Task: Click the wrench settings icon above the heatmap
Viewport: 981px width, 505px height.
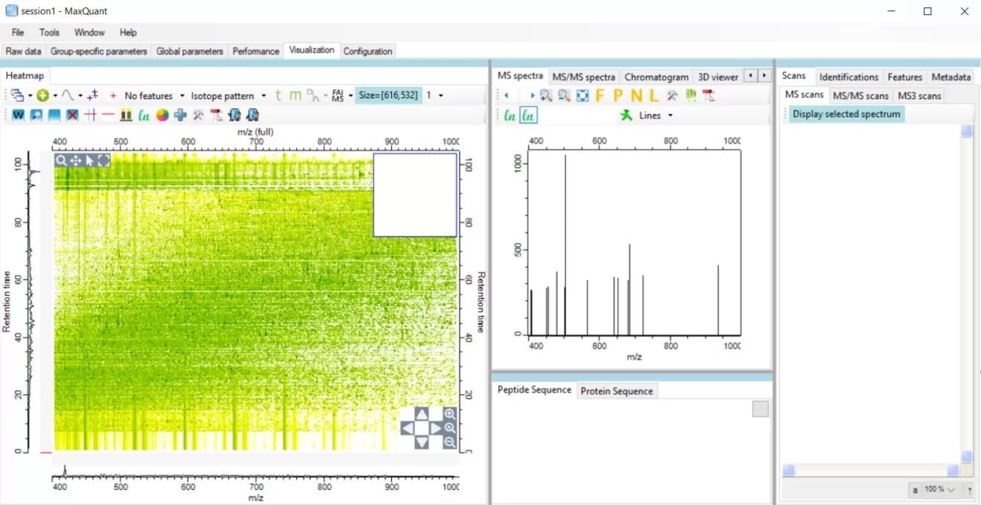Action: coord(198,115)
